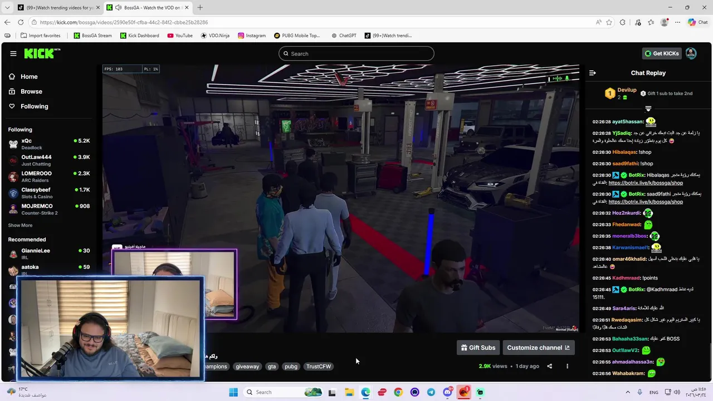Open Copilot Chat button
The height and width of the screenshot is (401, 713).
tap(697, 22)
